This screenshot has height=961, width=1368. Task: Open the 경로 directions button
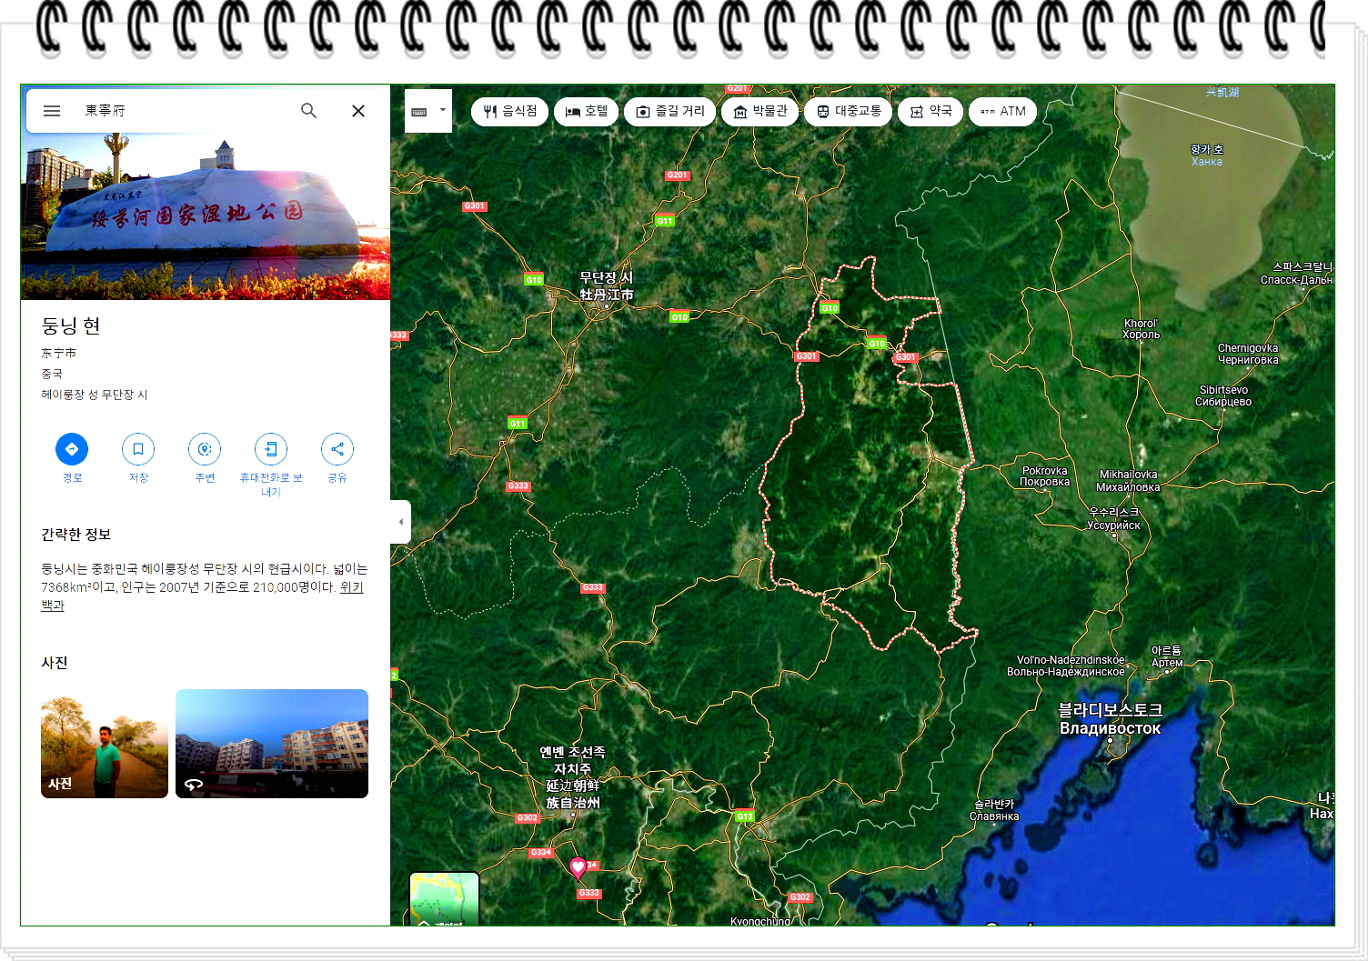coord(72,449)
